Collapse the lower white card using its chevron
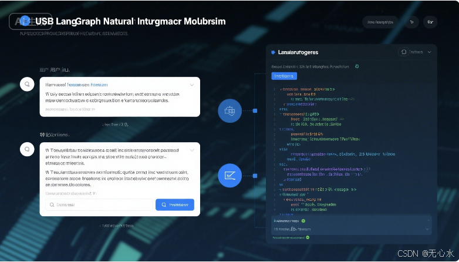Screen dimensions: 459x262 (x=192, y=150)
